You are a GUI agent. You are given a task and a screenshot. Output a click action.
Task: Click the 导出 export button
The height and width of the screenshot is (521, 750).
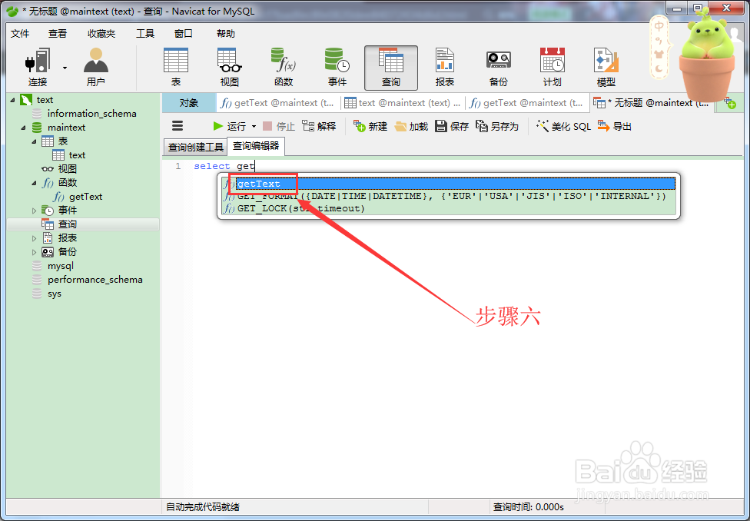(615, 126)
